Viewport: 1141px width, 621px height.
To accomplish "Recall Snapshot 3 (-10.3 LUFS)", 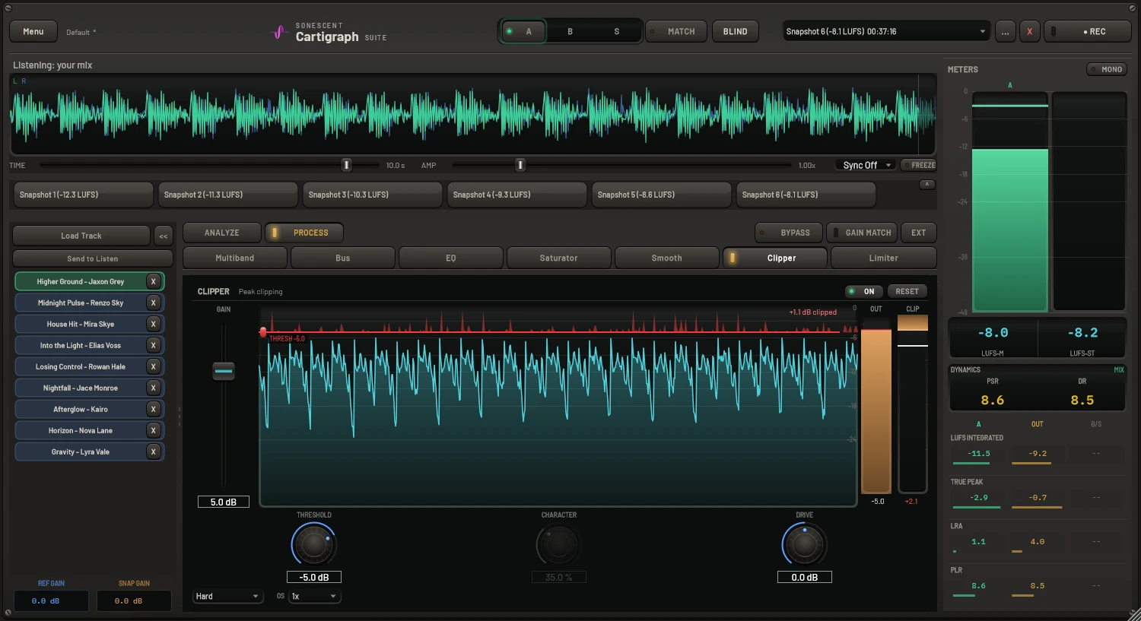I will pos(372,195).
